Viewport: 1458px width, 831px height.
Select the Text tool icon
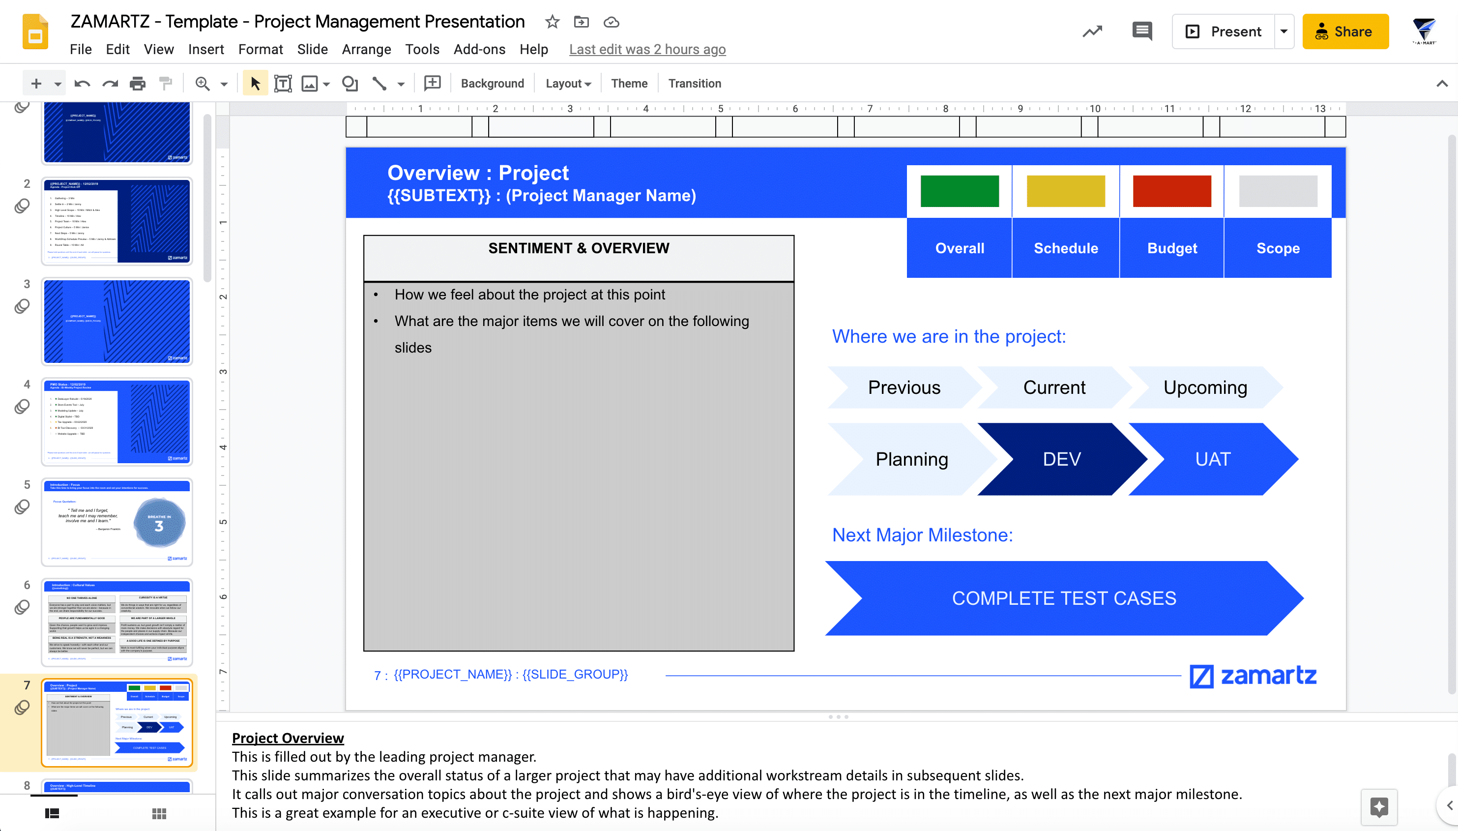283,84
